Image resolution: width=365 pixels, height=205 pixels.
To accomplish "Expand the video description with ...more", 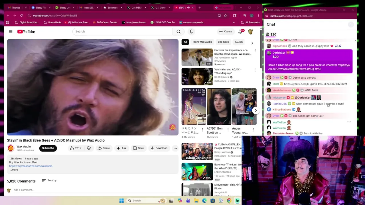I will [14, 170].
